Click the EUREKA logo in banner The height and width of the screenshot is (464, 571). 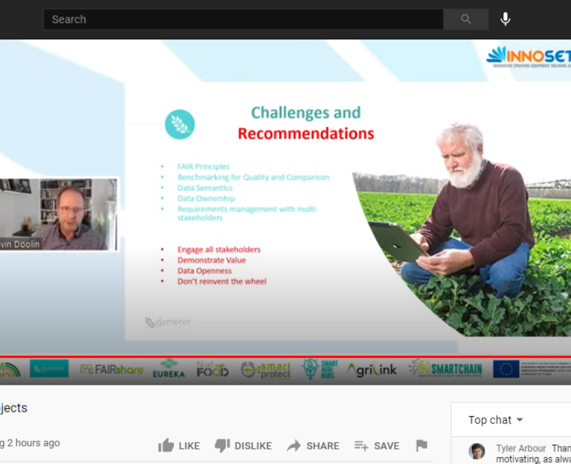tap(169, 369)
